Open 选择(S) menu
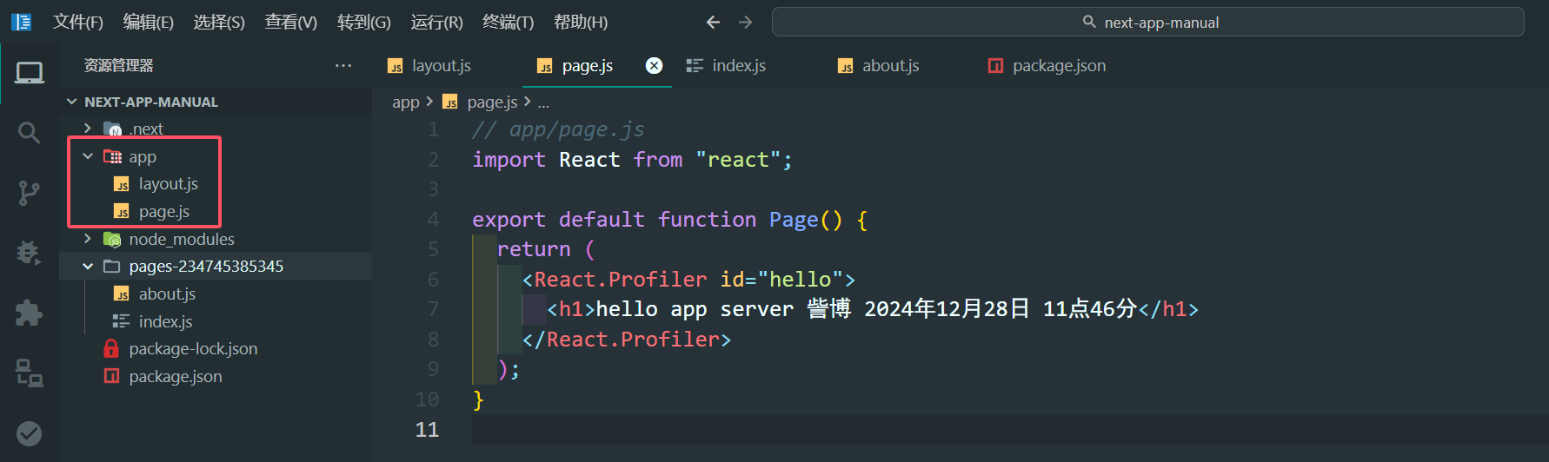Viewport: 1549px width, 462px height. click(219, 22)
